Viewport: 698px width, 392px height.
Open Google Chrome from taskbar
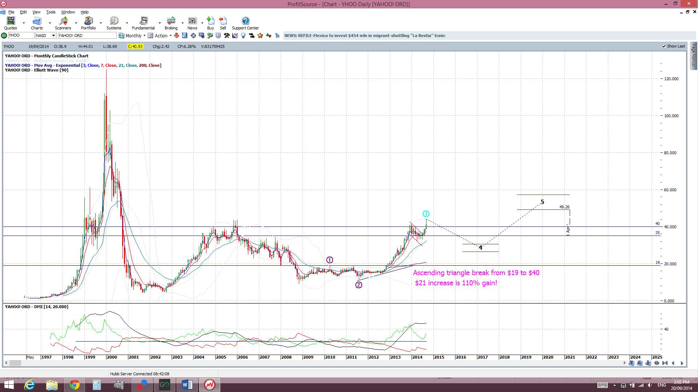click(x=75, y=385)
